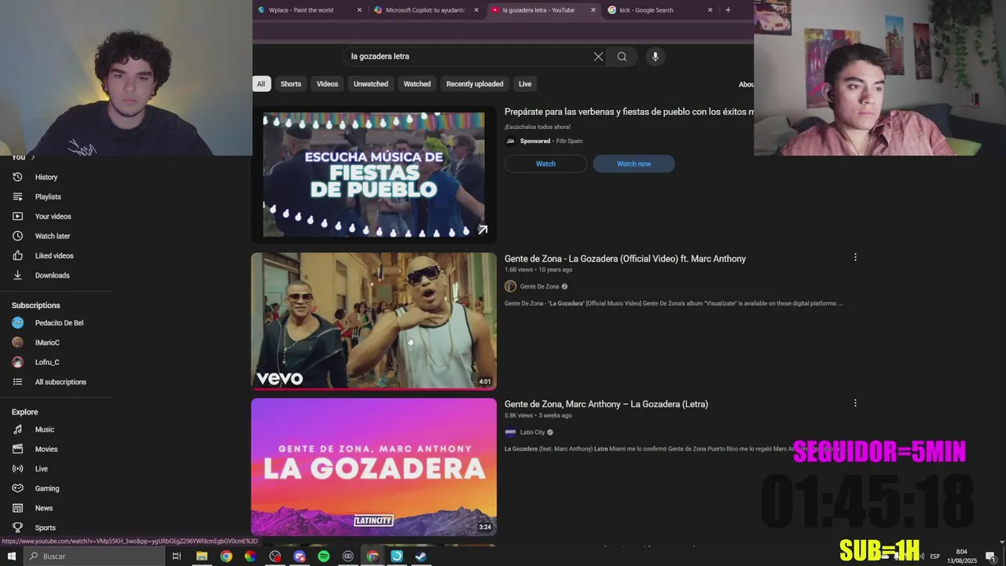Select the Watched filter chip
Screen dimensions: 1006x566
click(x=417, y=84)
